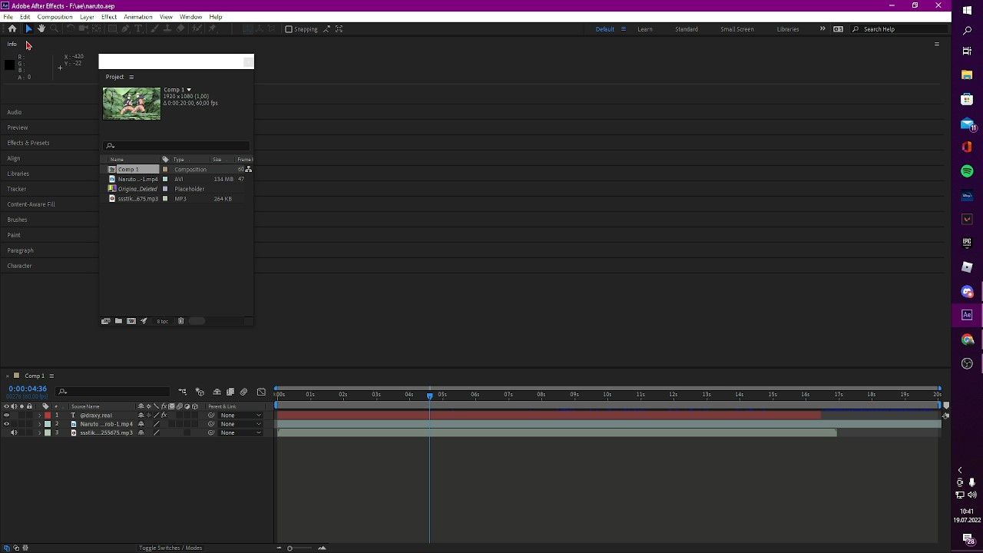Select the Zoom magnifier tool
The image size is (983, 553).
[x=54, y=29]
